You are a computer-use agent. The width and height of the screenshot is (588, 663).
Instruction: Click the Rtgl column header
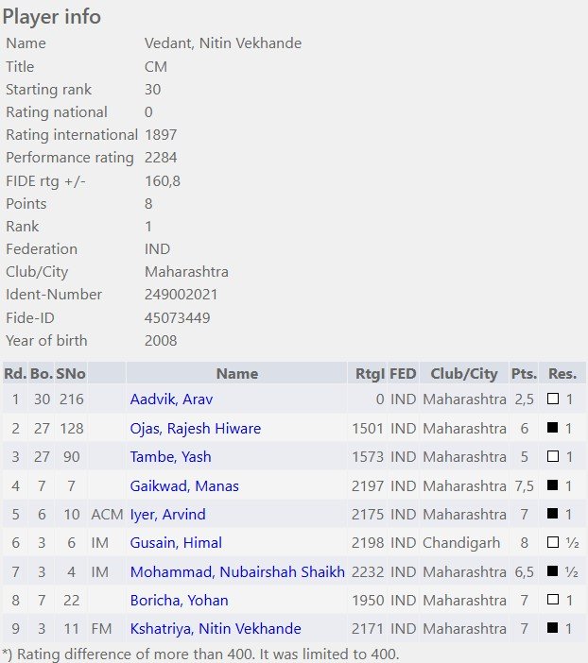367,373
